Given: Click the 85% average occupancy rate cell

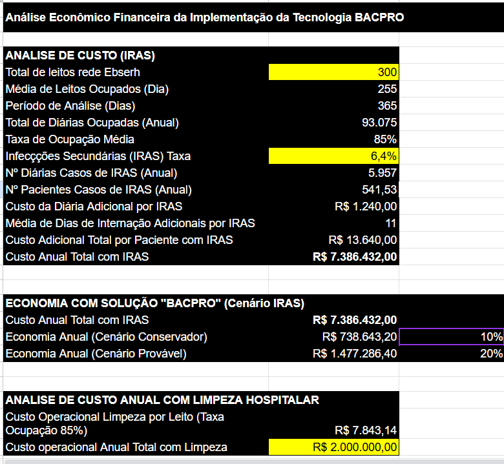Looking at the screenshot, I should tap(333, 139).
